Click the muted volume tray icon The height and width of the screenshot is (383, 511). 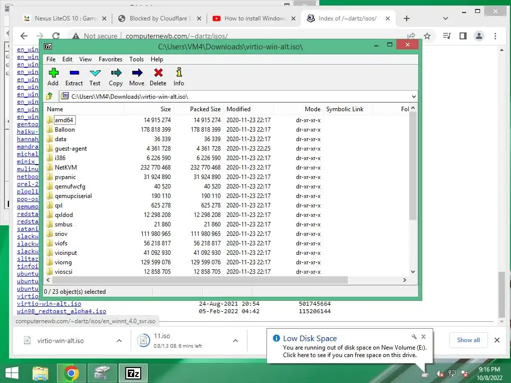[440, 374]
